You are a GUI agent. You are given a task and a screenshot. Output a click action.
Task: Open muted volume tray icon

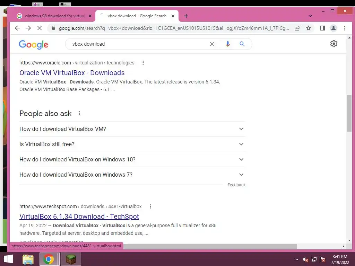(x=306, y=259)
